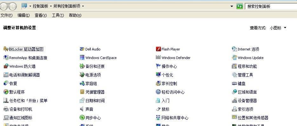Open the 备份和还原 icon
Screen dimensions: 297x126
(x=82, y=66)
